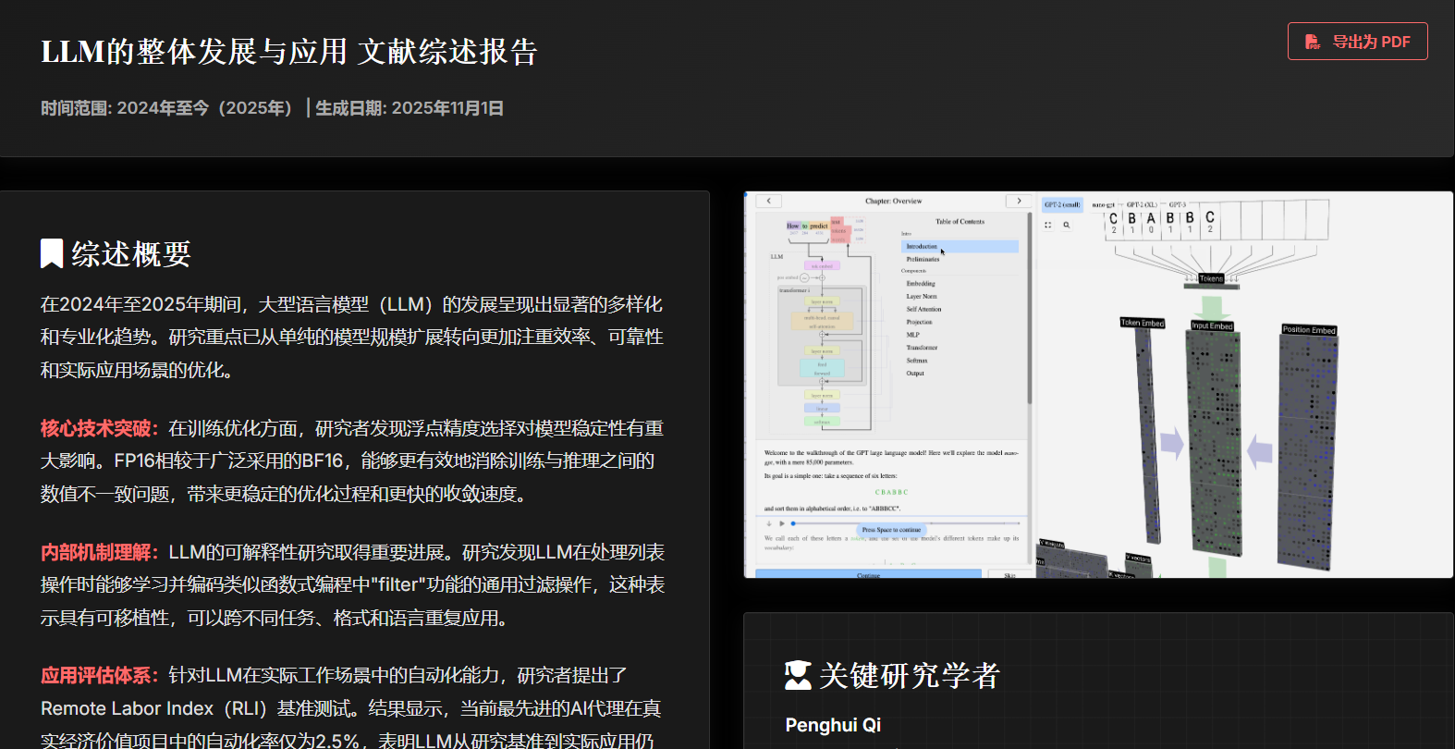The image size is (1455, 749).
Task: Click the 导出为 PDF button
Action: point(1357,42)
